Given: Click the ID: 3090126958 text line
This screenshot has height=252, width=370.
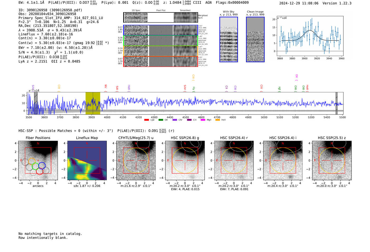Looking at the screenshot, I should click(50, 10).
